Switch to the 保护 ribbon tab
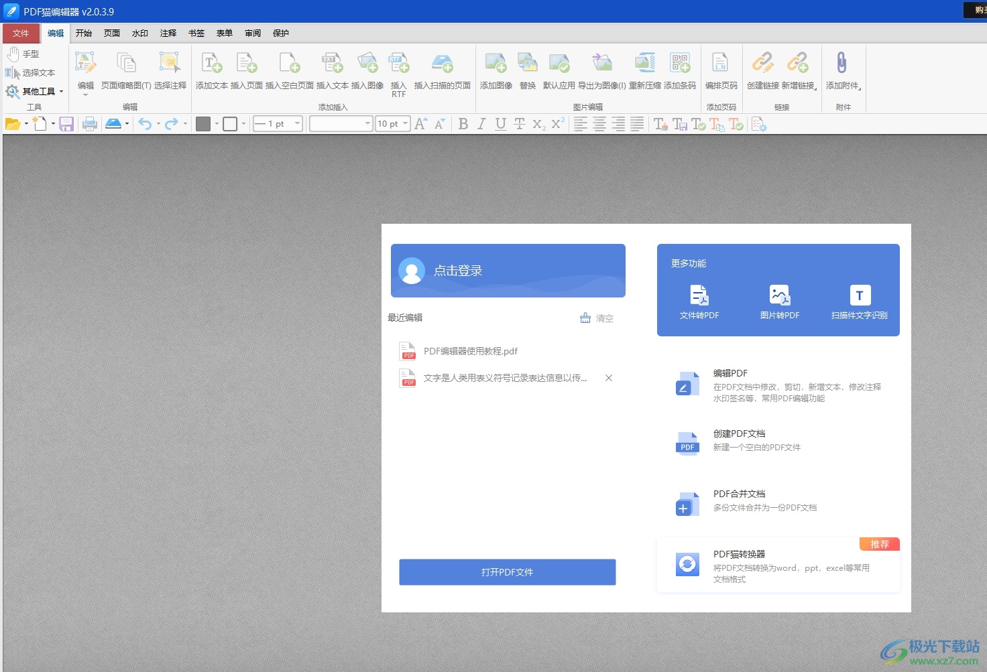The width and height of the screenshot is (987, 672). coord(281,33)
